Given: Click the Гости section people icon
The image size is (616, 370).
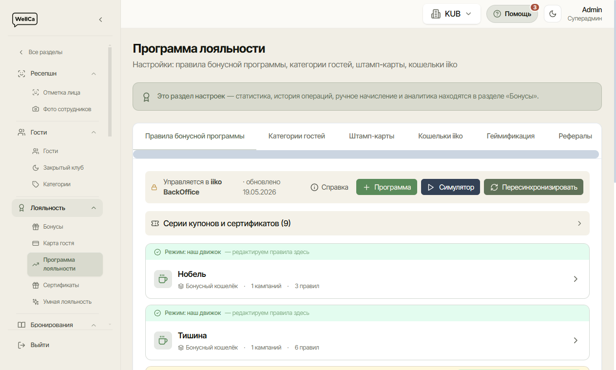Looking at the screenshot, I should pyautogui.click(x=21, y=132).
